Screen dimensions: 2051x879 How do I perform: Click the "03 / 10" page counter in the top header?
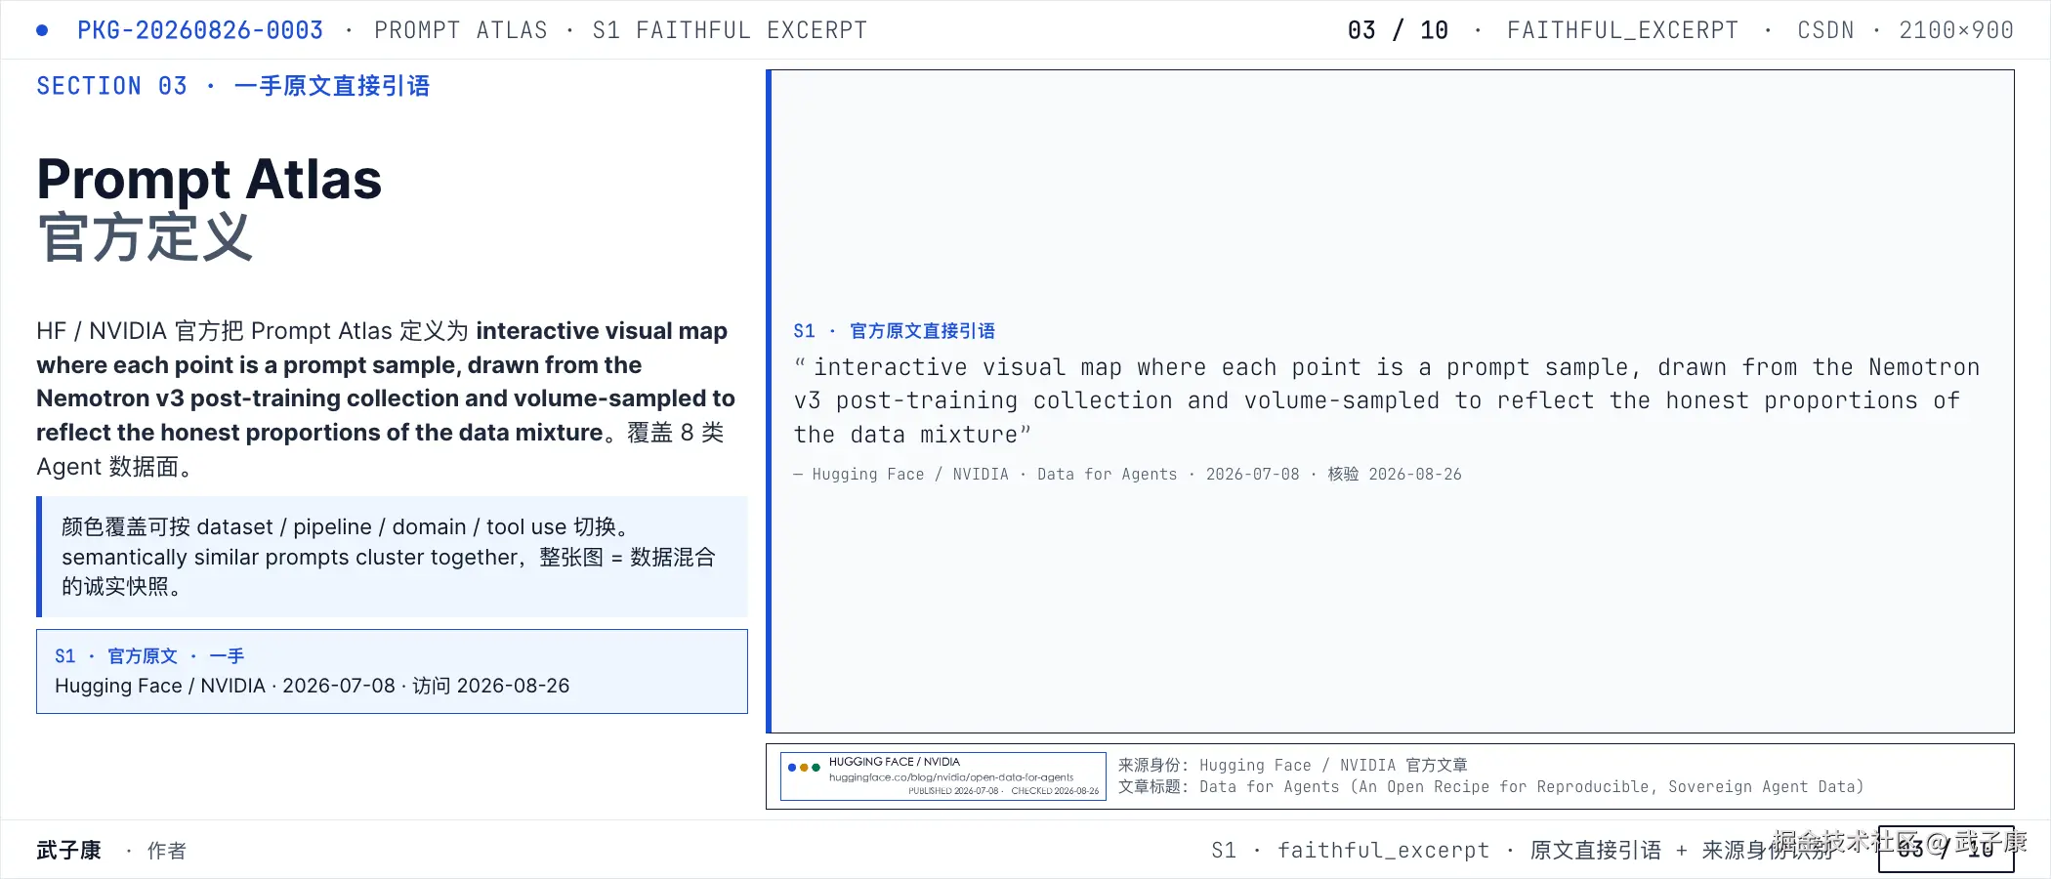click(1398, 30)
